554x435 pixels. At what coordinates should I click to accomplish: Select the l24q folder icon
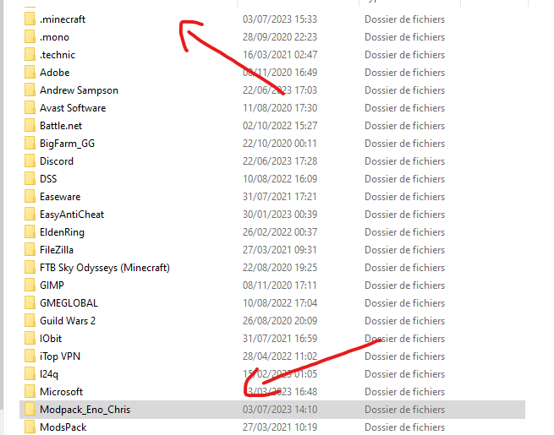(x=30, y=373)
